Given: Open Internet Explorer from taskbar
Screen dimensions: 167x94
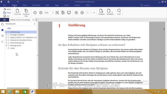Looking at the screenshot, I should 10,92.
